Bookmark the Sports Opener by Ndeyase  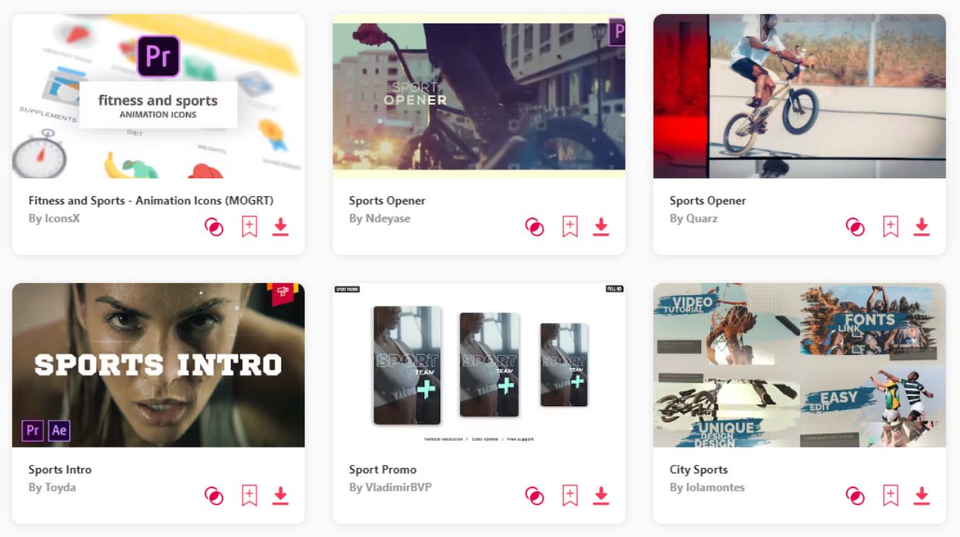(570, 227)
